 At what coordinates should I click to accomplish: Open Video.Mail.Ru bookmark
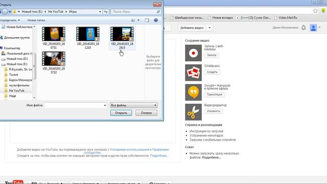pos(286,18)
